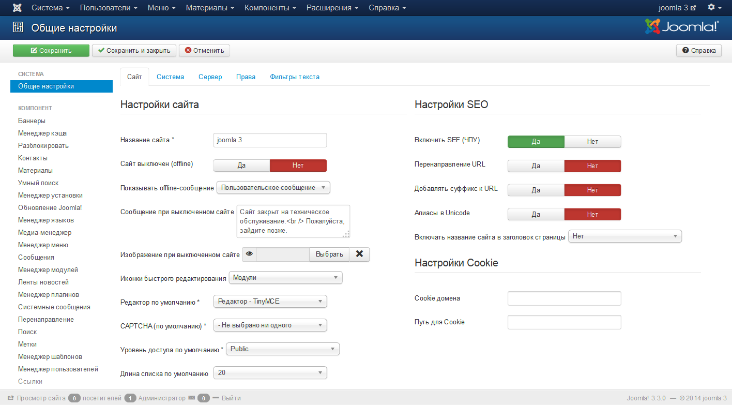
Task: Switch to the Сервер tab
Action: click(x=210, y=77)
